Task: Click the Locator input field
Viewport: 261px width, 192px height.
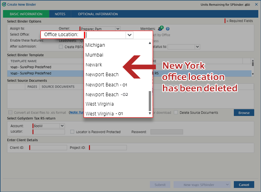Action: pos(49,132)
